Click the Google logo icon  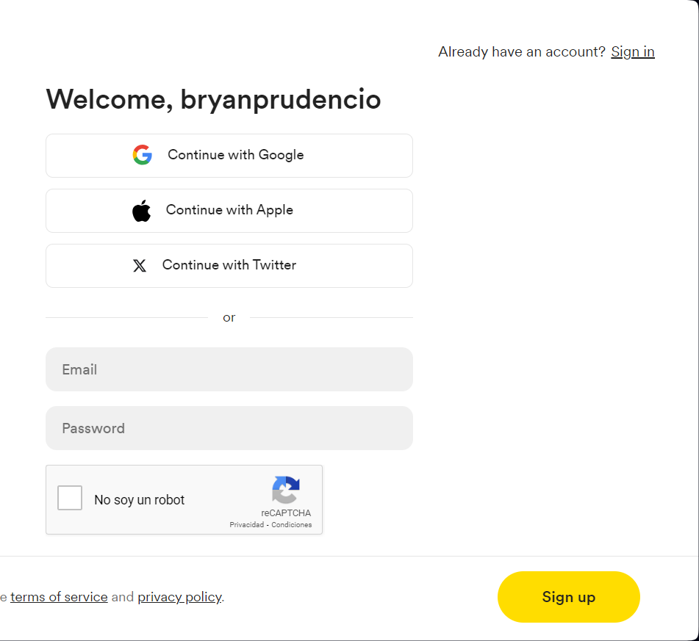click(142, 155)
